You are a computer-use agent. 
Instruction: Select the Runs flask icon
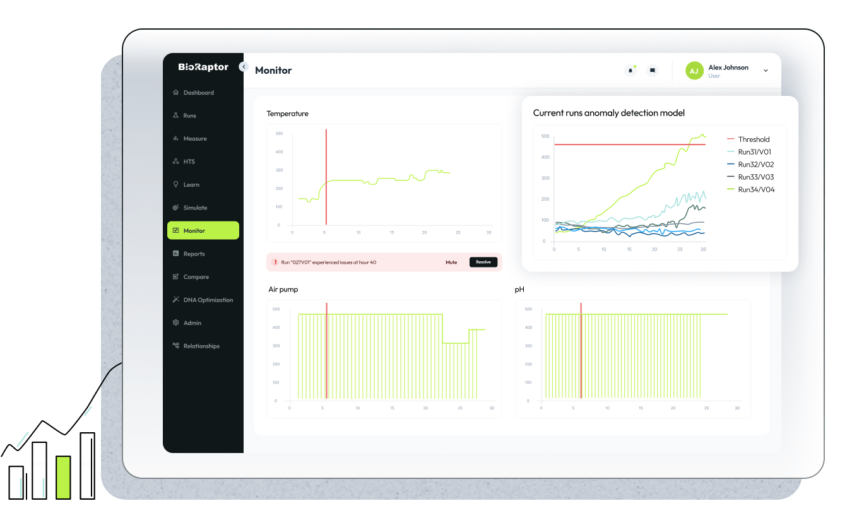pyautogui.click(x=176, y=115)
